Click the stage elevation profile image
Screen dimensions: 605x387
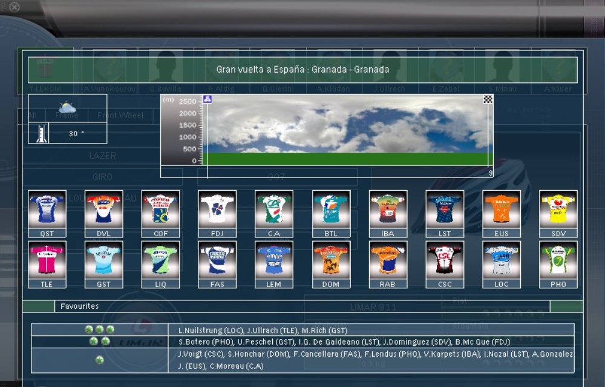(x=347, y=129)
